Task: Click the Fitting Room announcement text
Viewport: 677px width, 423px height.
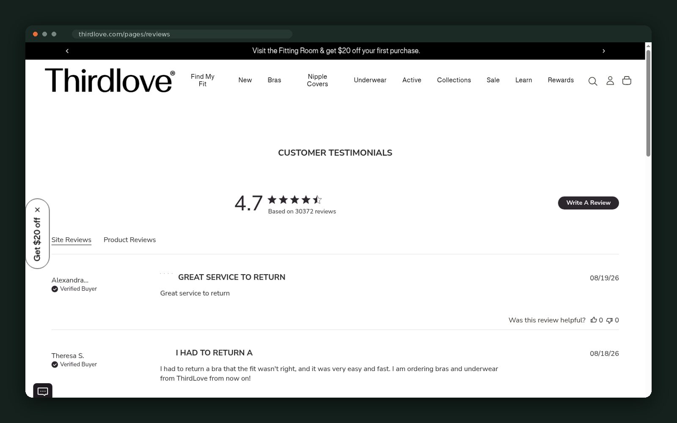Action: (x=336, y=51)
